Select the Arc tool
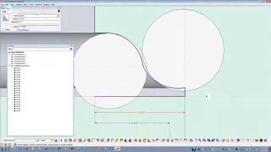The width and height of the screenshot is (271, 152). 93,141
